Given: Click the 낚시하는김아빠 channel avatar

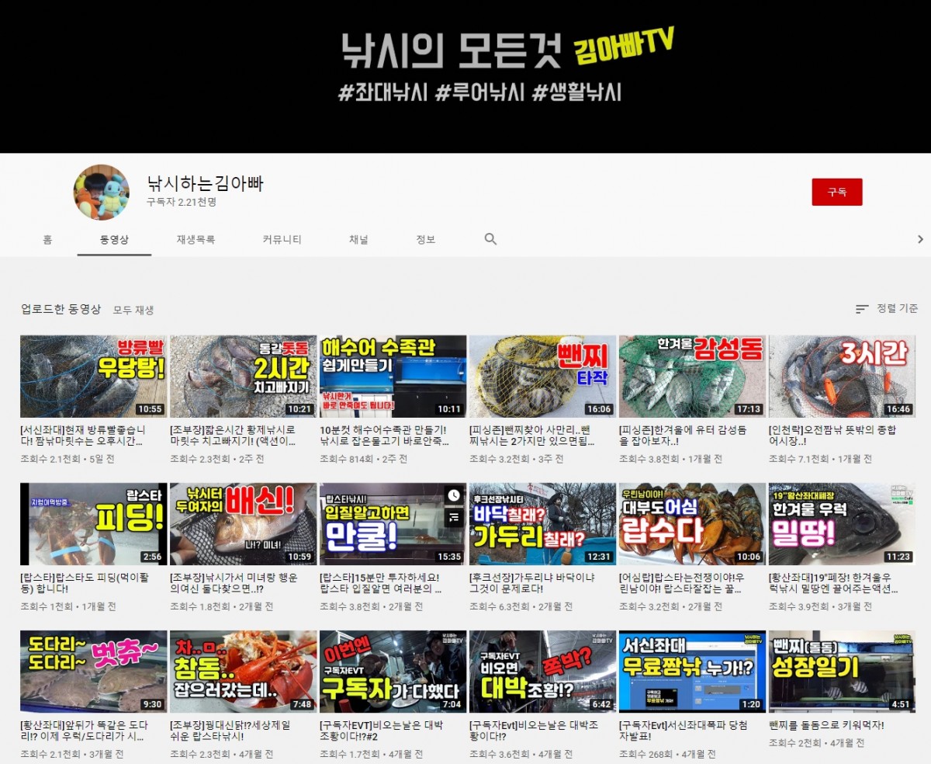Looking at the screenshot, I should (101, 193).
